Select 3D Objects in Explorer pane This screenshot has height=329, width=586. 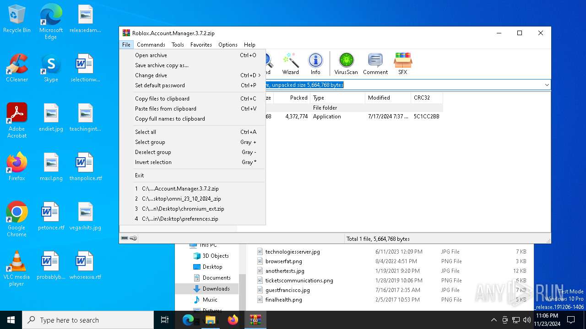click(x=210, y=256)
